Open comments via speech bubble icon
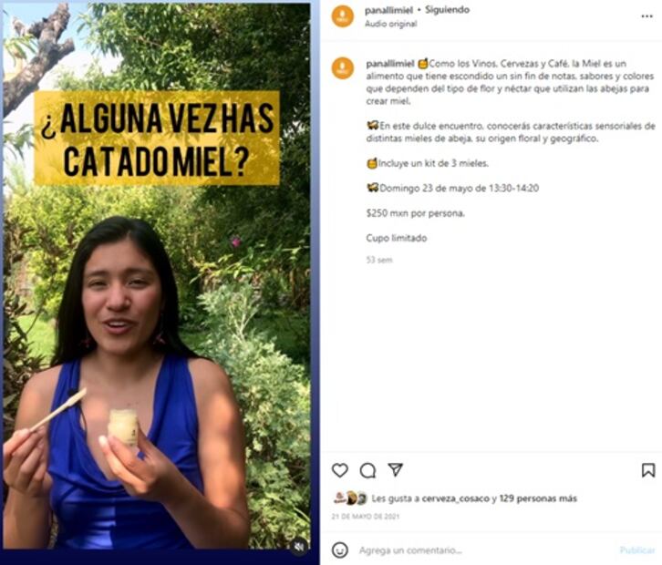 [x=367, y=470]
